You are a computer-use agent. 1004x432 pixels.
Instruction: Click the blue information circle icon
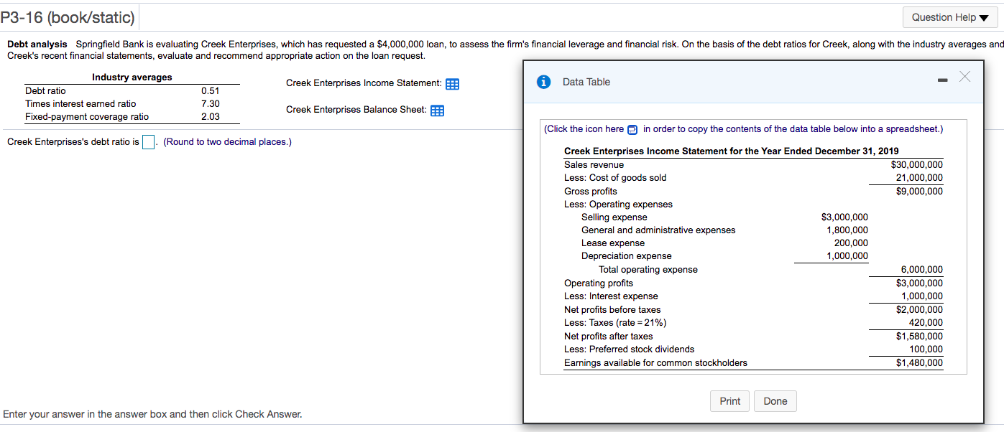[543, 81]
